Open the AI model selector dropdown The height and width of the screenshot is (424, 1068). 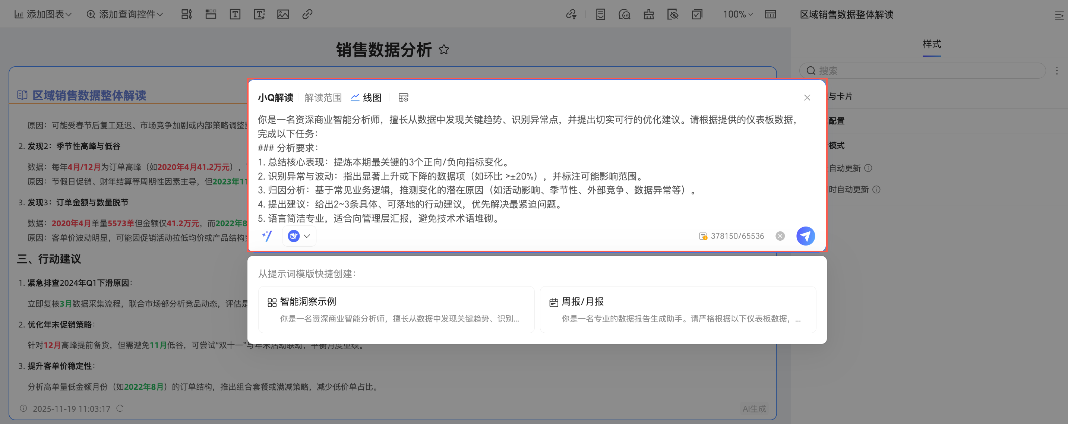tap(299, 236)
